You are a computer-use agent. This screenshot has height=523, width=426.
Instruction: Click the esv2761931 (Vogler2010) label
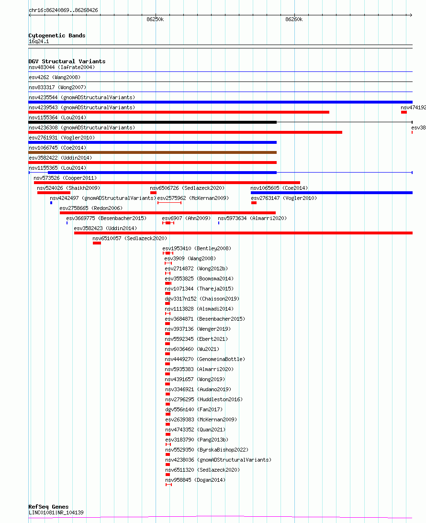click(62, 138)
